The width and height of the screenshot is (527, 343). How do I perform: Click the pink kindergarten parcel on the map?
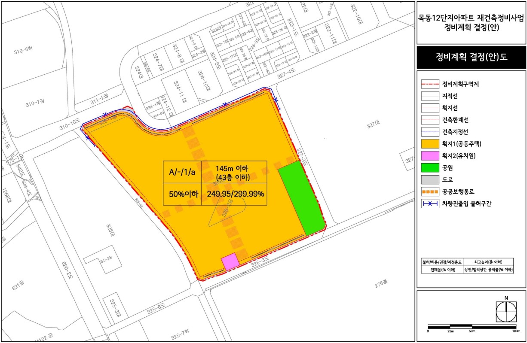(x=230, y=262)
